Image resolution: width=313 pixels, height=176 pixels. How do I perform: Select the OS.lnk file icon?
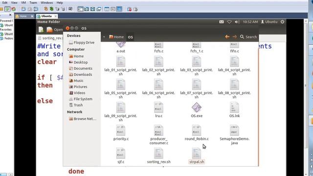pos(234,108)
